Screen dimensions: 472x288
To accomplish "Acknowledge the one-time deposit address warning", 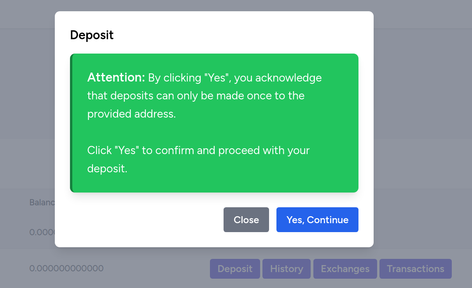I will [x=317, y=220].
